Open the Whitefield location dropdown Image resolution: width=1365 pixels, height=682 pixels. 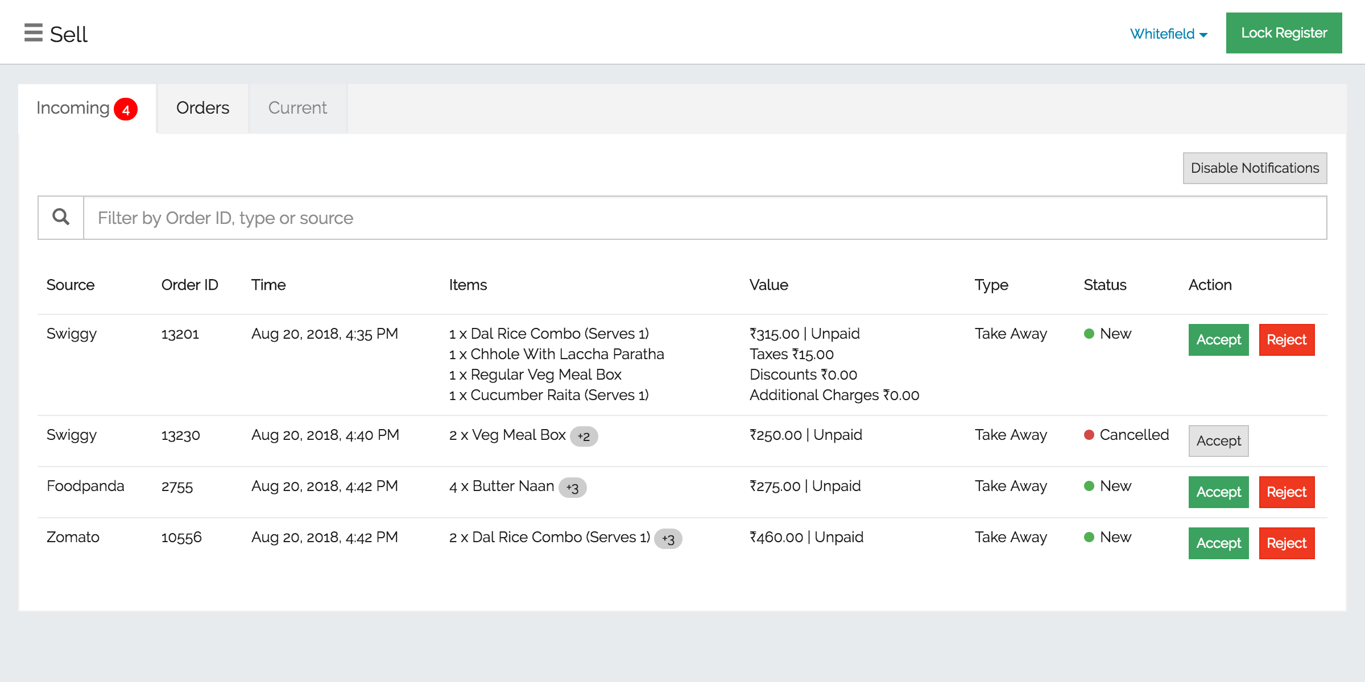[1168, 34]
